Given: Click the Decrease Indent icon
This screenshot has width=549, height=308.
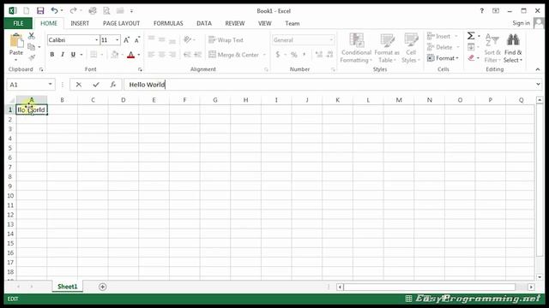Looking at the screenshot, I should (187, 55).
